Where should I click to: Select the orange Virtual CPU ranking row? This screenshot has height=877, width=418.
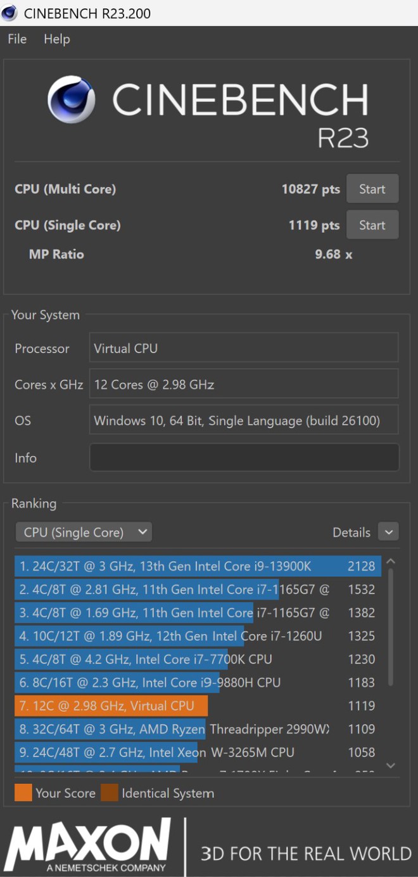tap(198, 706)
